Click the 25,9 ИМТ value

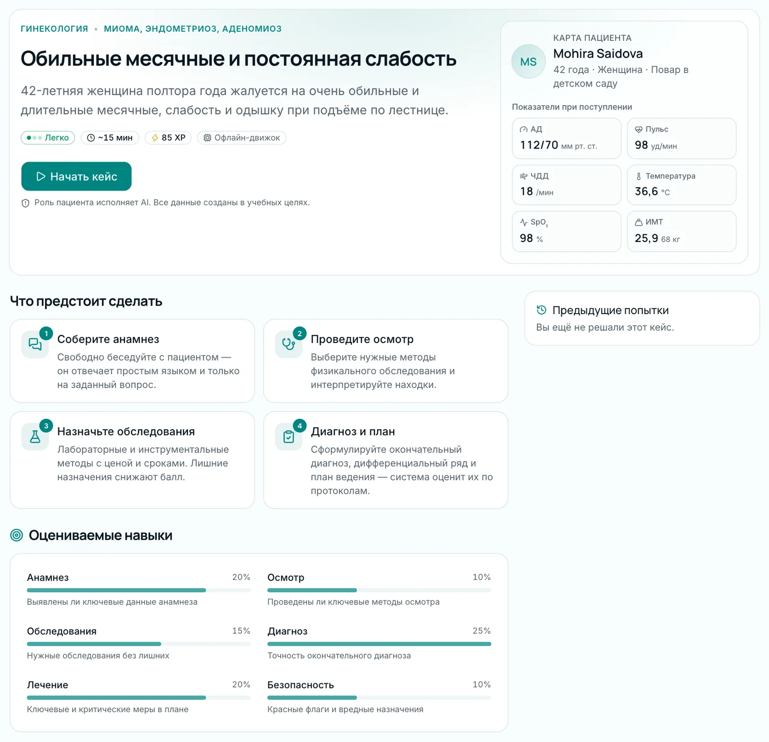[x=646, y=238]
